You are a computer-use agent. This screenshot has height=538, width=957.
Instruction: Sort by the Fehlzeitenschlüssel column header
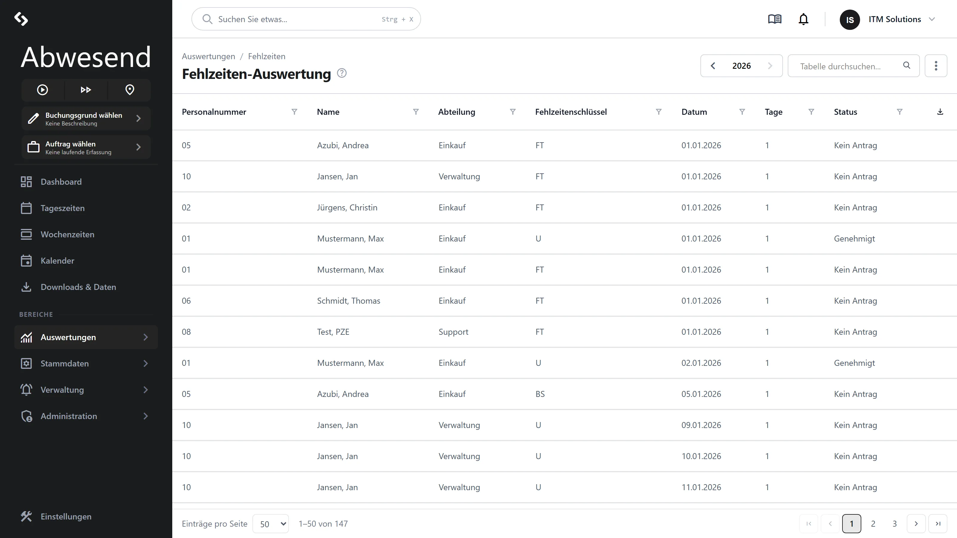[x=571, y=112]
